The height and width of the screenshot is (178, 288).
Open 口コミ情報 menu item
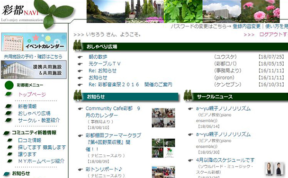[29, 141]
